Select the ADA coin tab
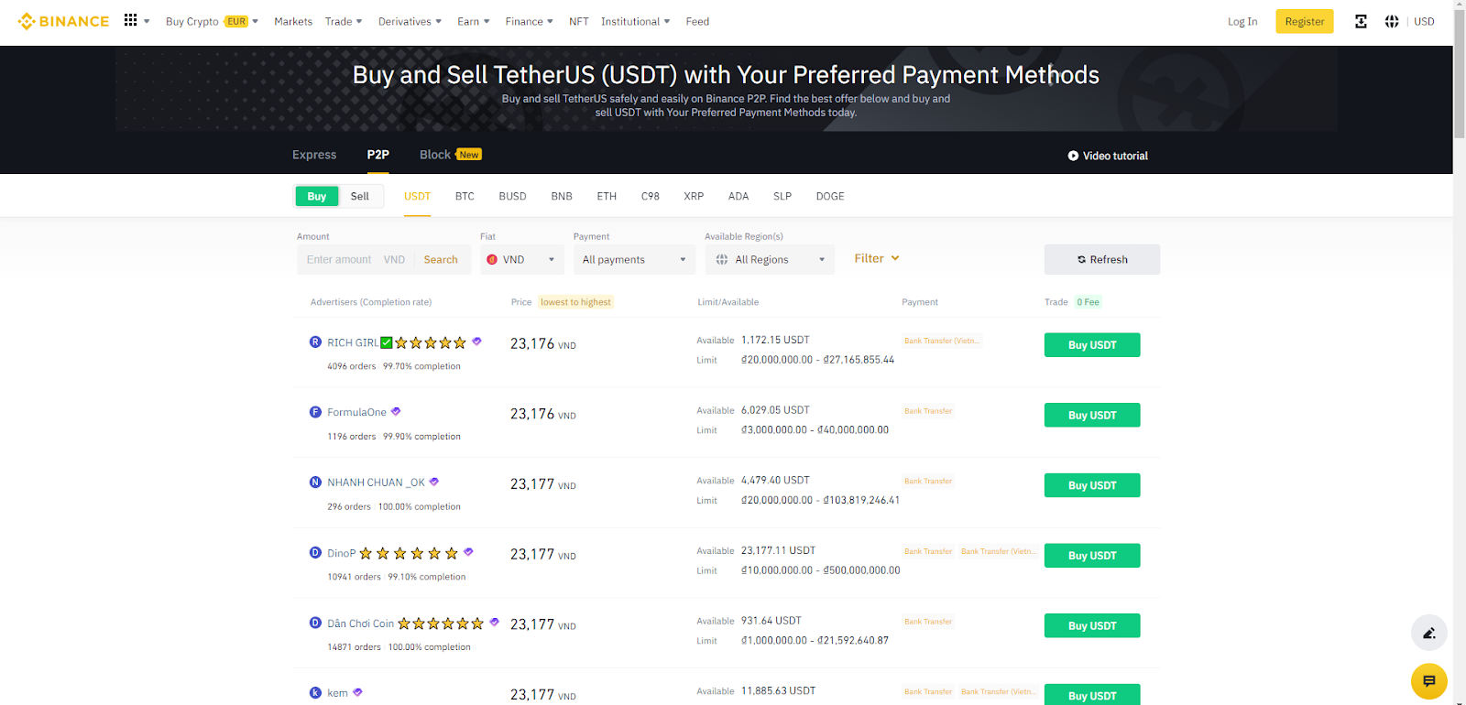Viewport: 1466px width, 705px height. [x=738, y=196]
